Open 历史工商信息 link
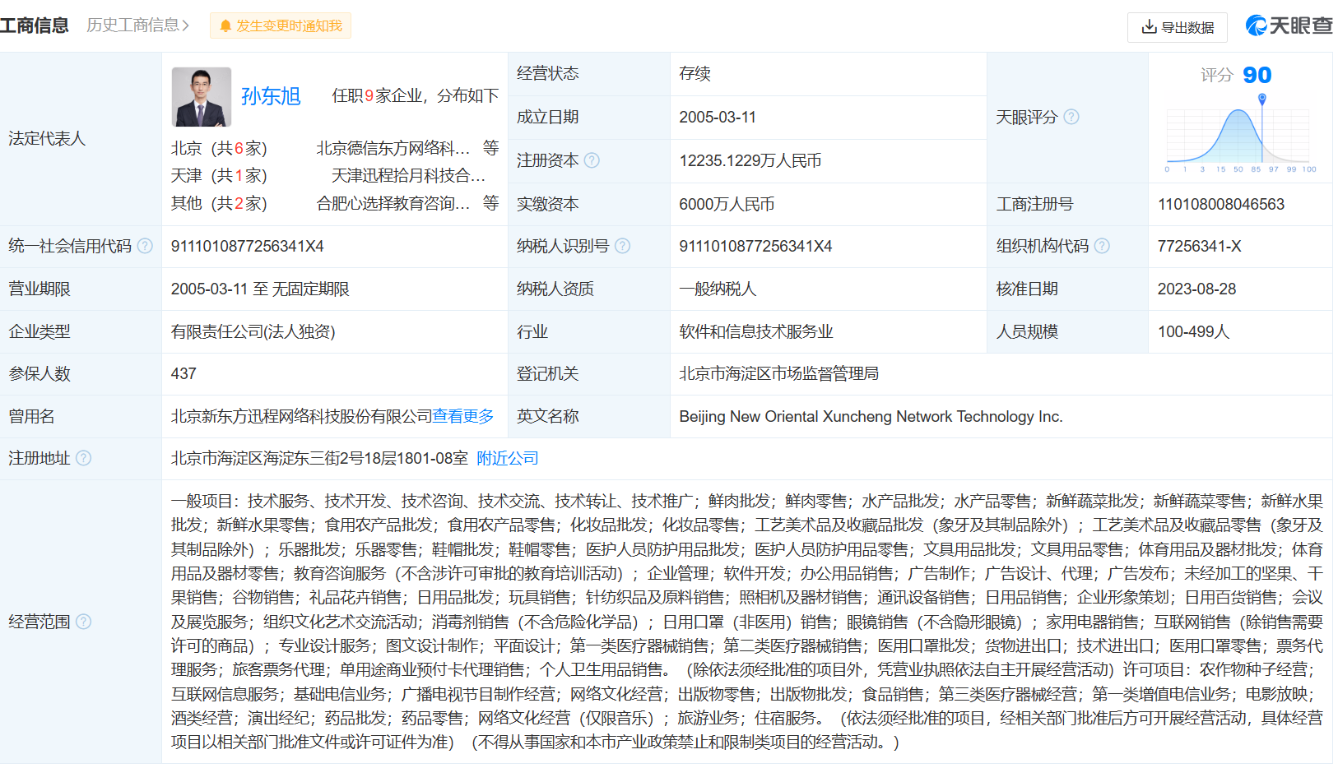 click(137, 25)
